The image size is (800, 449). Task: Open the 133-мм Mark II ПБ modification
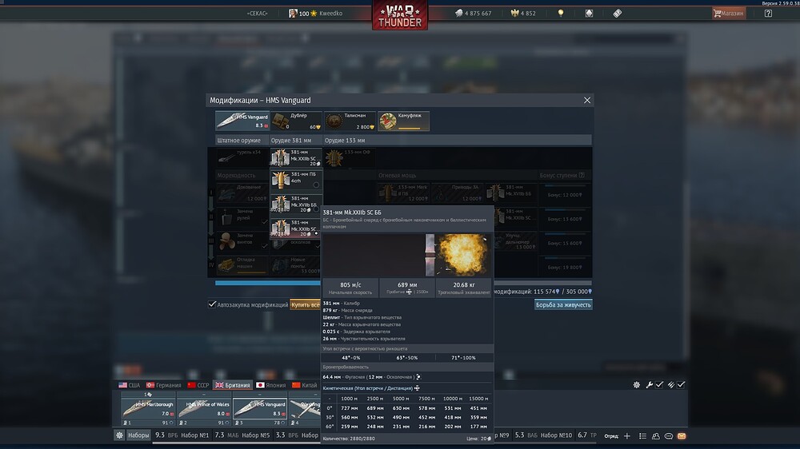pyautogui.click(x=403, y=193)
